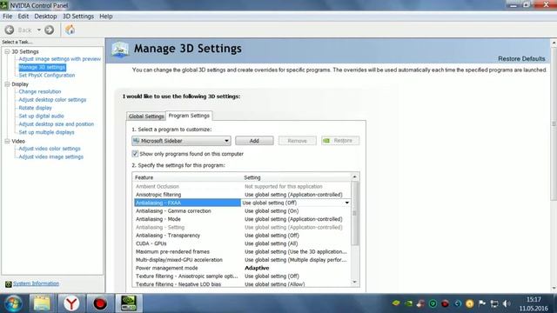Image resolution: width=557 pixels, height=313 pixels.
Task: Open Set up multiple displays
Action: coord(46,132)
